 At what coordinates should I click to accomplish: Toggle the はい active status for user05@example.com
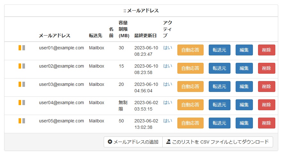click(x=168, y=121)
